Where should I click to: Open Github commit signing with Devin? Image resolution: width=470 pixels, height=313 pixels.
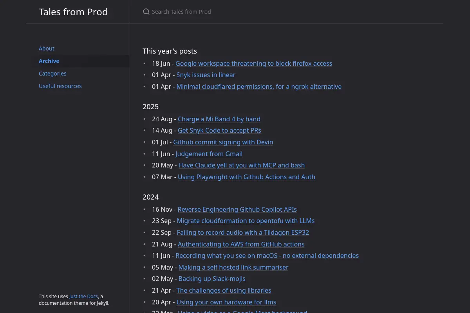(x=223, y=142)
